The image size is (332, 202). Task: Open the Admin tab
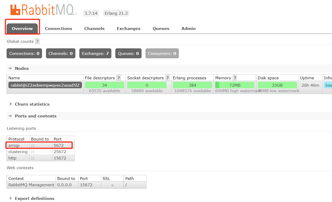189,29
